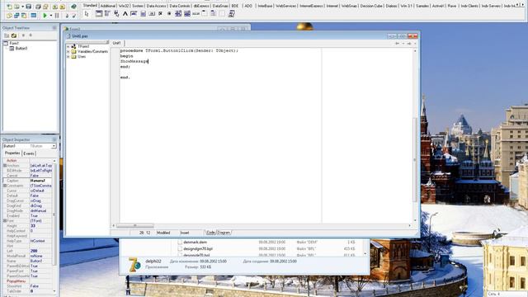Switch to Diagram tab in code editor
The height and width of the screenshot is (297, 528).
[224, 233]
